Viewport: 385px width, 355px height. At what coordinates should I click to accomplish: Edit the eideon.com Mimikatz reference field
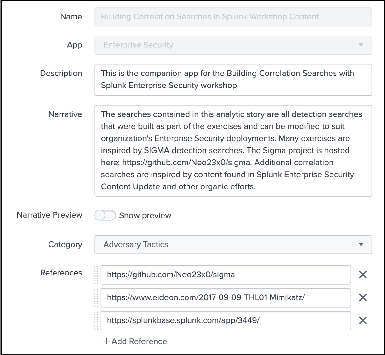pos(226,297)
